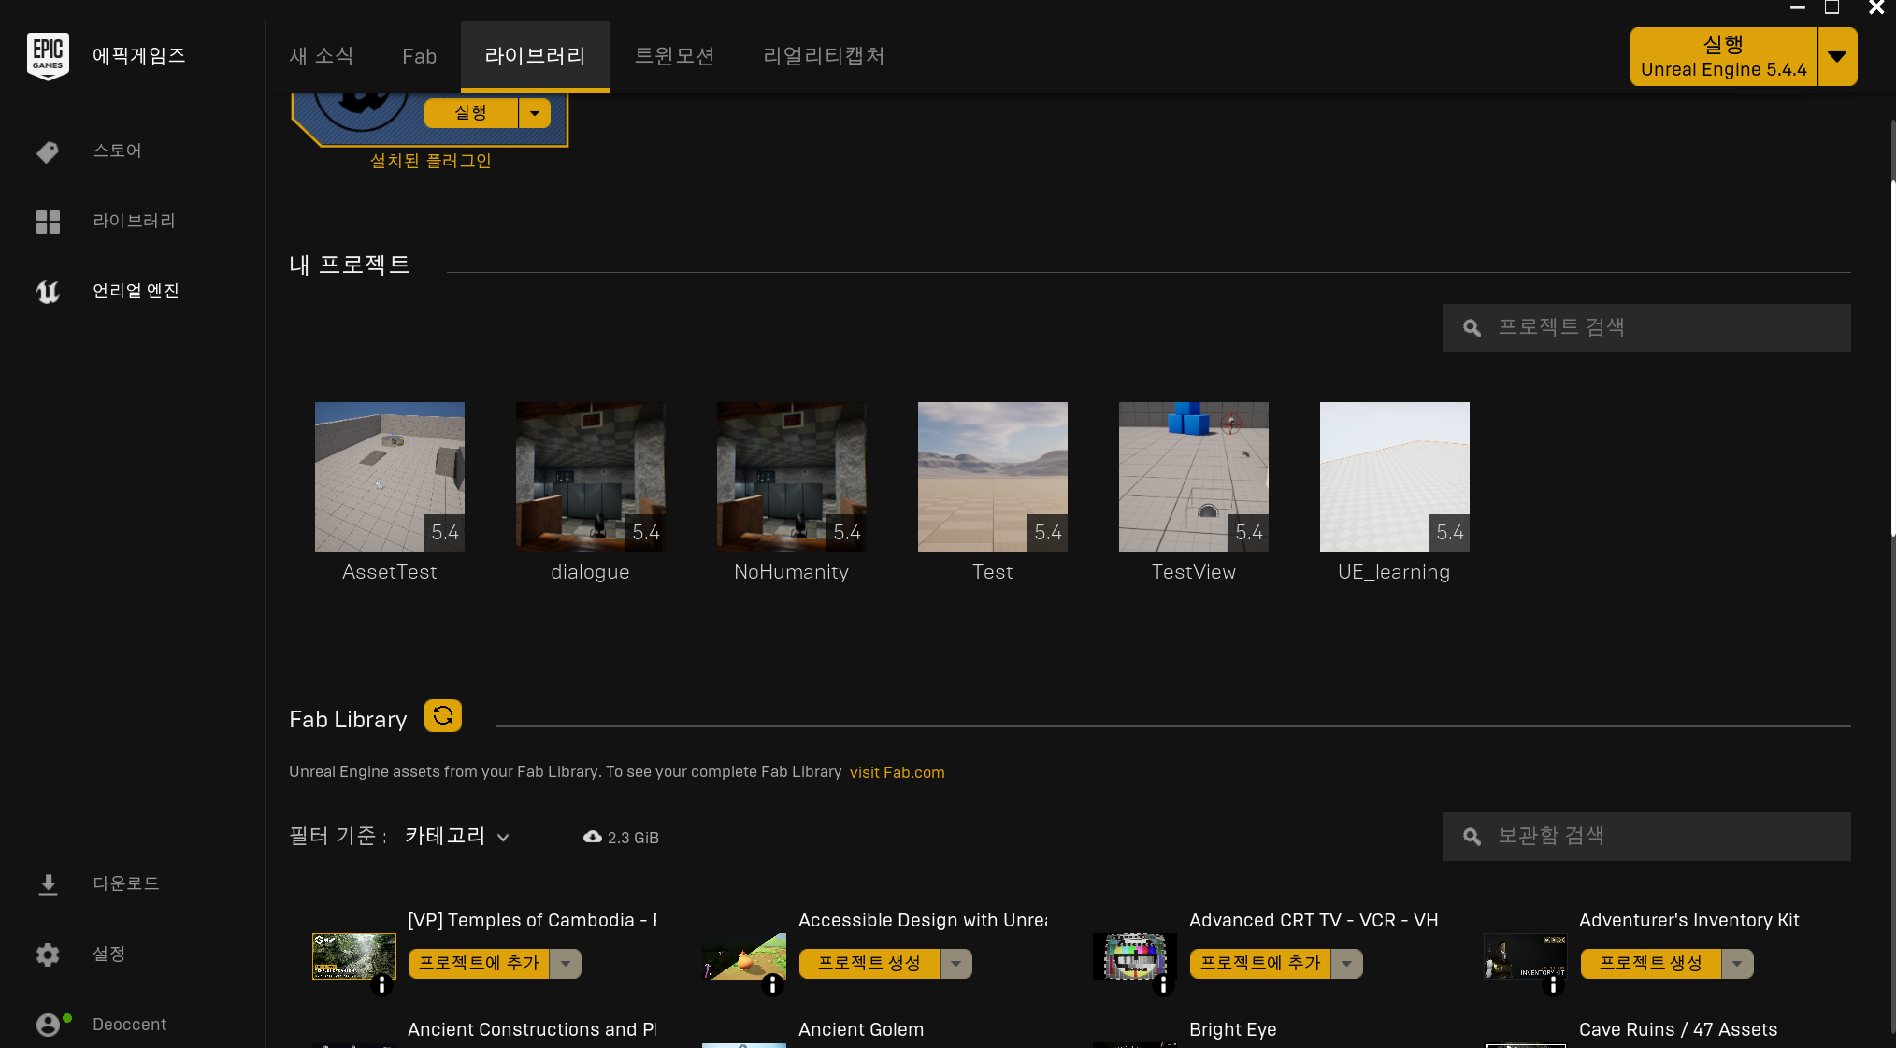Click the Cave Ruins / 47 Assets title

[x=1678, y=1029]
